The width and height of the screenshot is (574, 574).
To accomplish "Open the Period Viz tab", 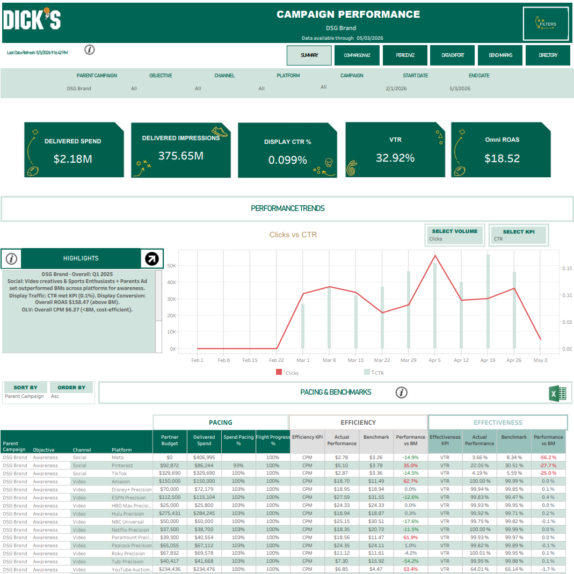I will tap(405, 55).
